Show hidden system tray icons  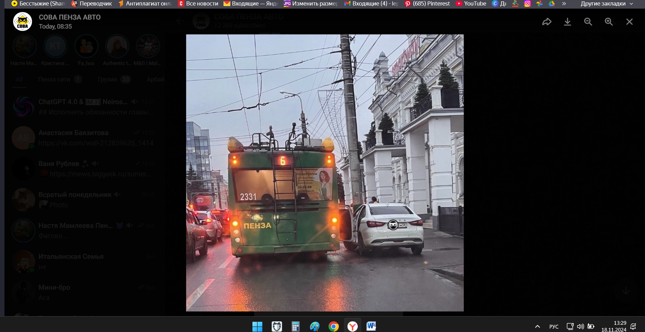537,327
